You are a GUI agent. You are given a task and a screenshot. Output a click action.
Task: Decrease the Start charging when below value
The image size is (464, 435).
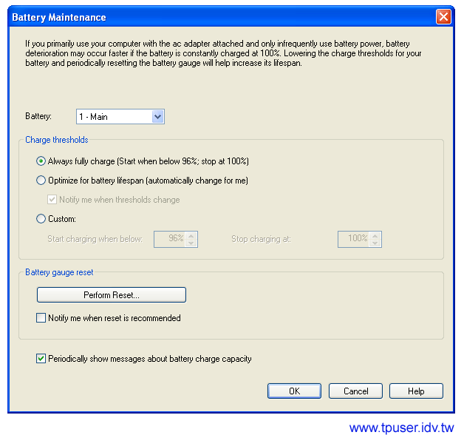tap(191, 243)
